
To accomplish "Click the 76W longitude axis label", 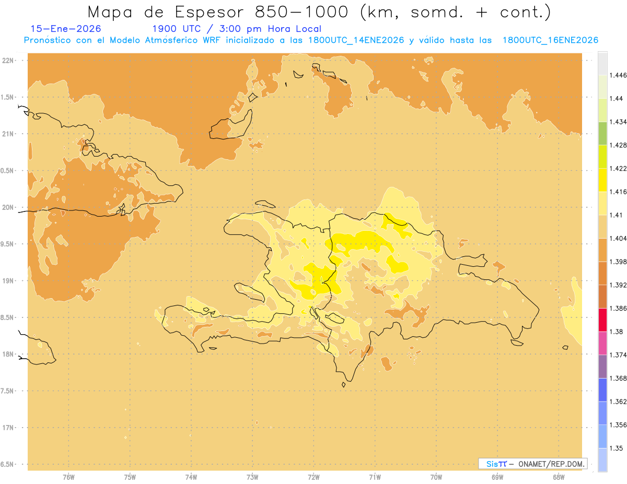I will tap(68, 477).
